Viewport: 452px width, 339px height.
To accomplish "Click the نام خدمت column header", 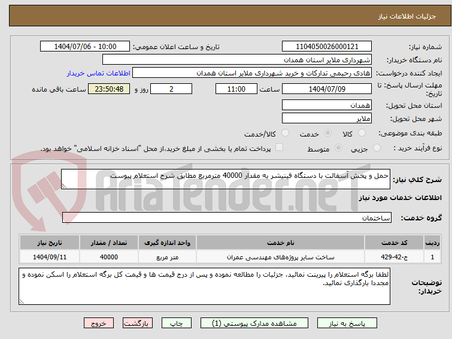I will (281, 243).
